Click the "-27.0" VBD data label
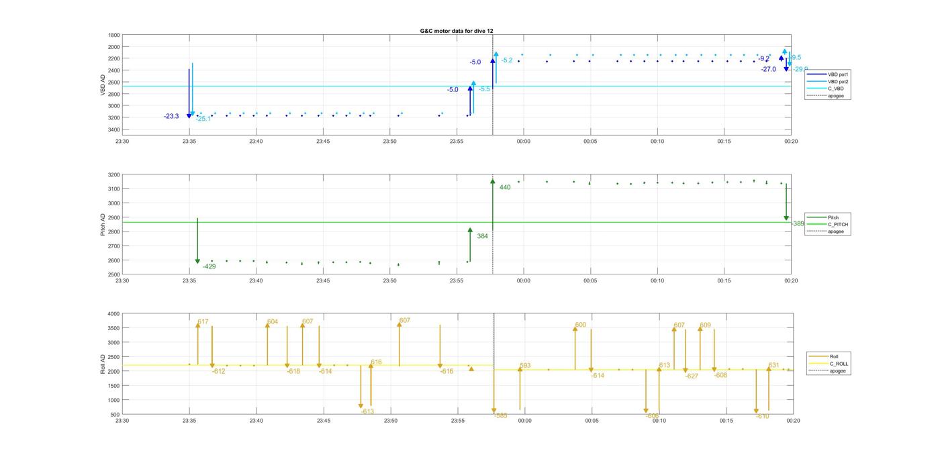 [768, 69]
